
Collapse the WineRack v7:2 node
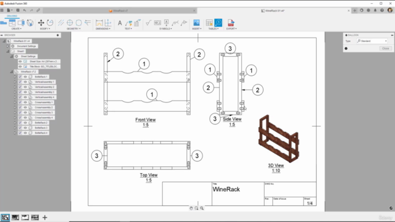11,72
